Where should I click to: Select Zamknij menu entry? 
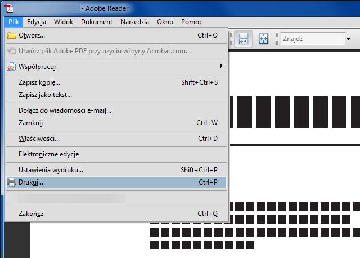click(116, 123)
